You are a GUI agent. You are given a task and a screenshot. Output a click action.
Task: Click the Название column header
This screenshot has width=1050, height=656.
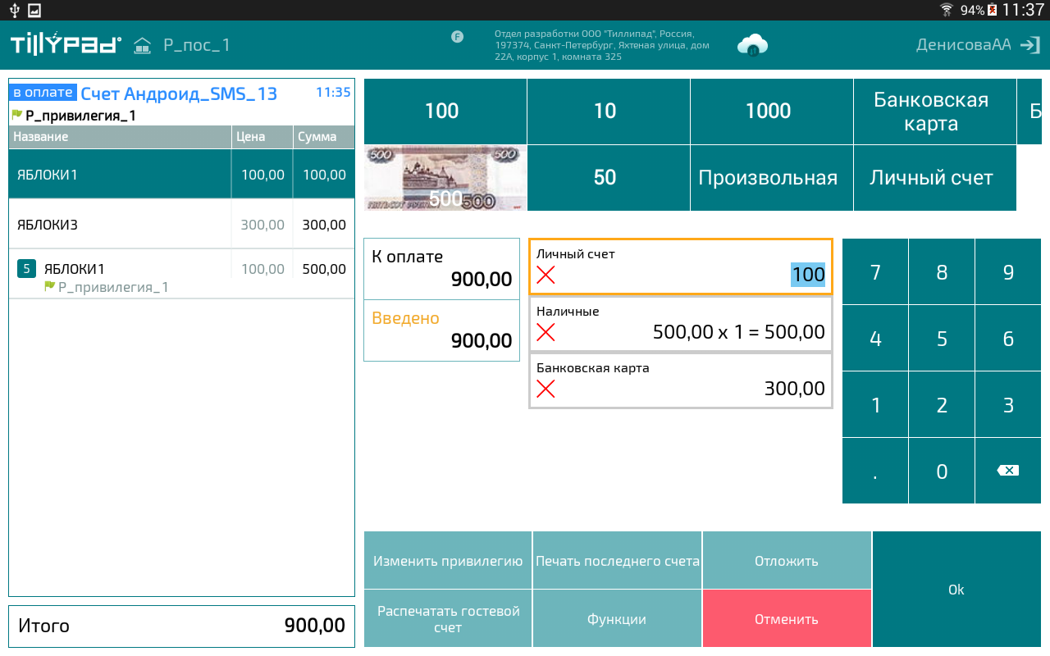coord(120,137)
